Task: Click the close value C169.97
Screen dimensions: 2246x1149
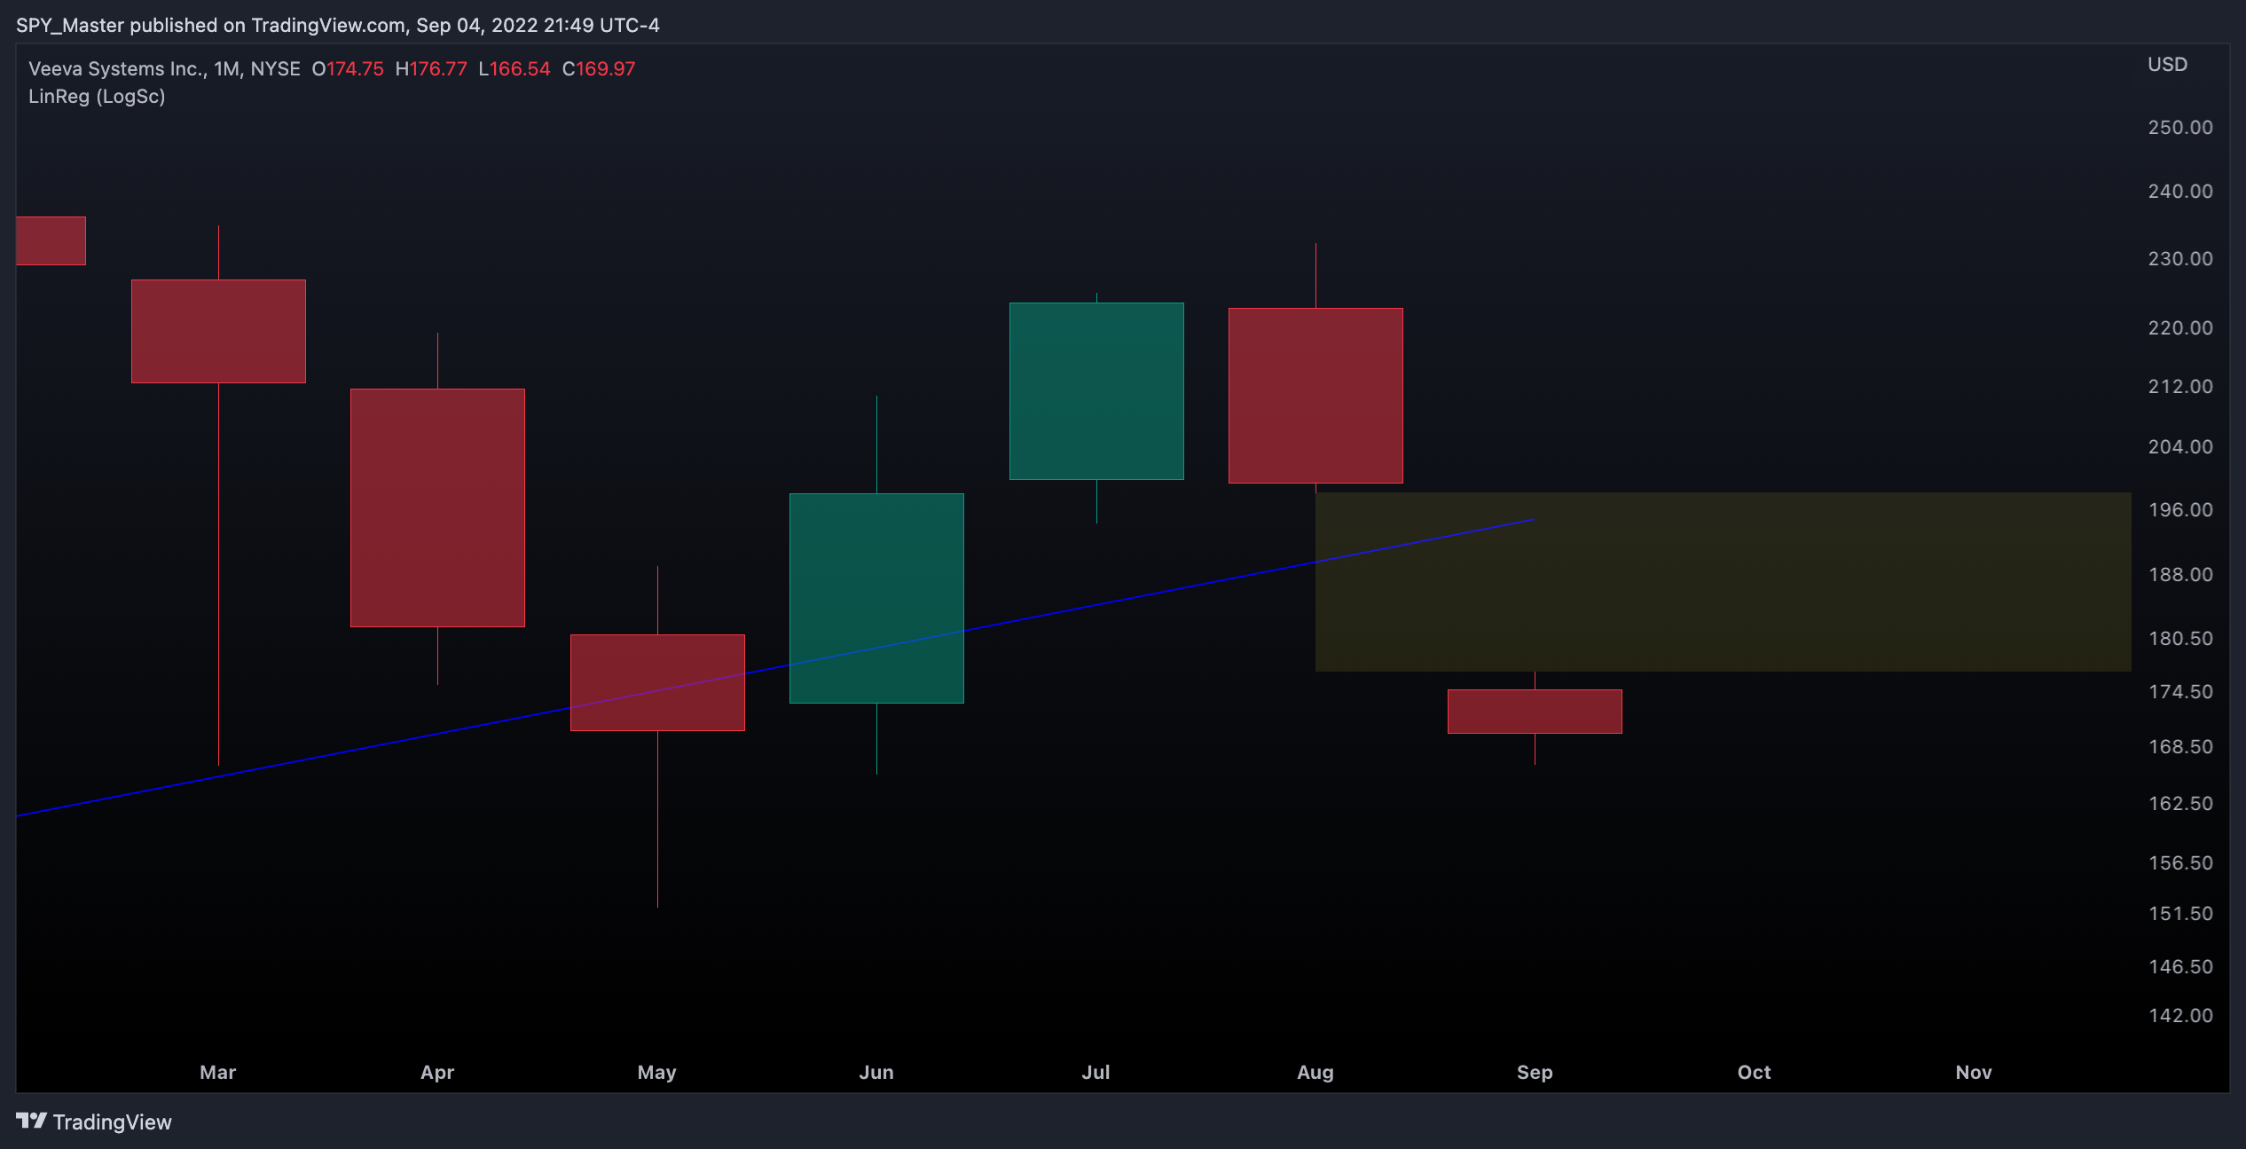Action: (599, 69)
